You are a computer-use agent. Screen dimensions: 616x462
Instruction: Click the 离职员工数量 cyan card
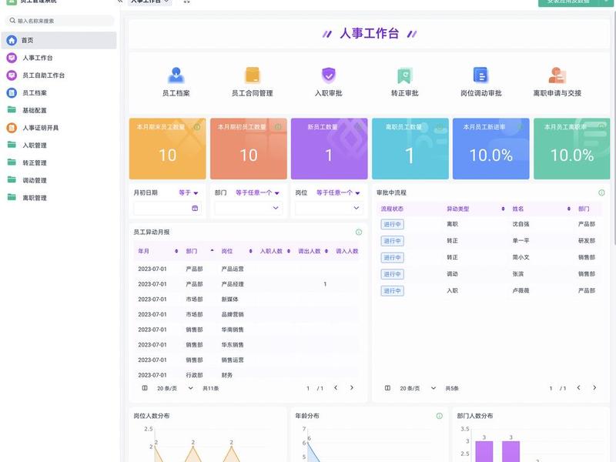pyautogui.click(x=410, y=149)
